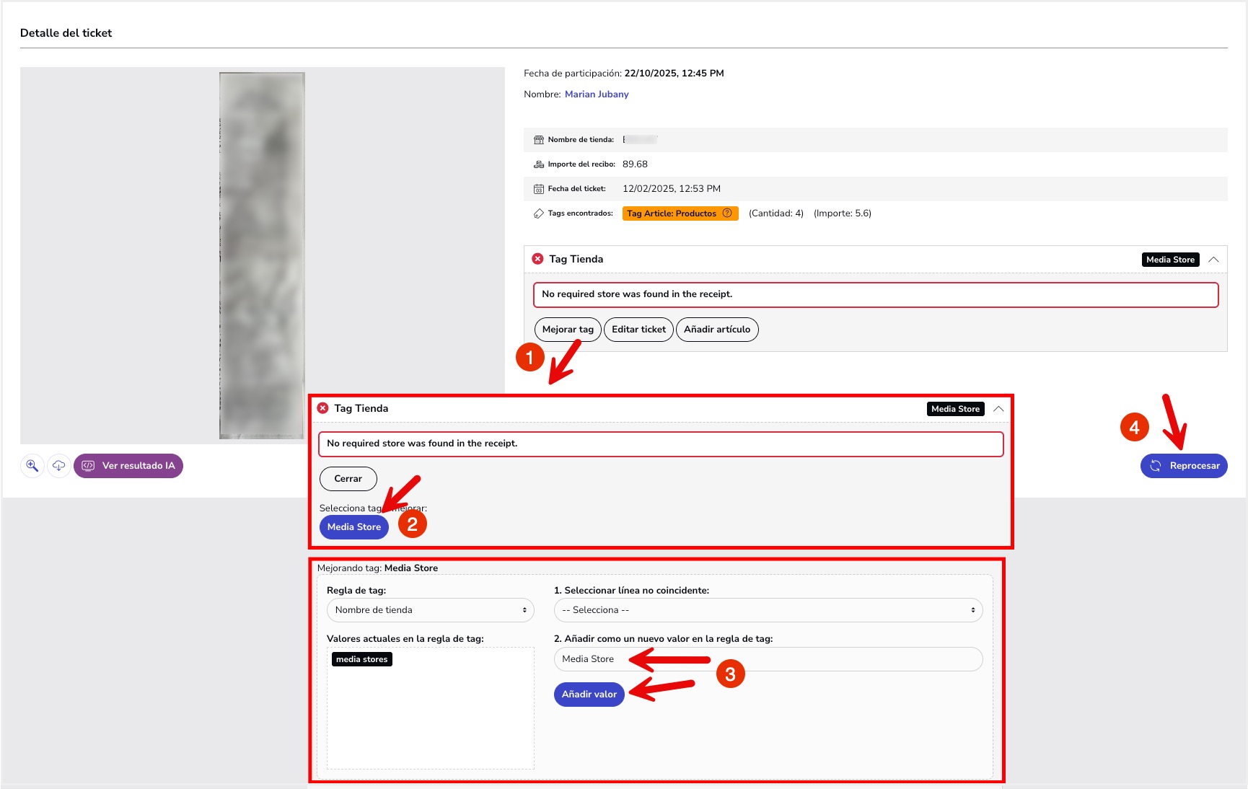Click the Editar ticket button
Viewport: 1248px width, 789px height.
[x=638, y=330]
